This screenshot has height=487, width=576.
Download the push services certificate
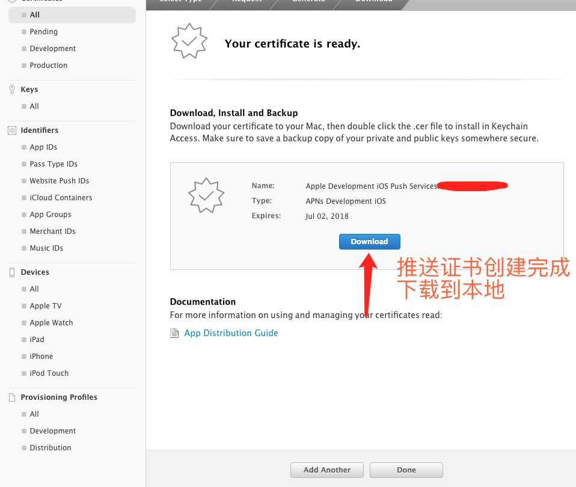[x=369, y=242]
